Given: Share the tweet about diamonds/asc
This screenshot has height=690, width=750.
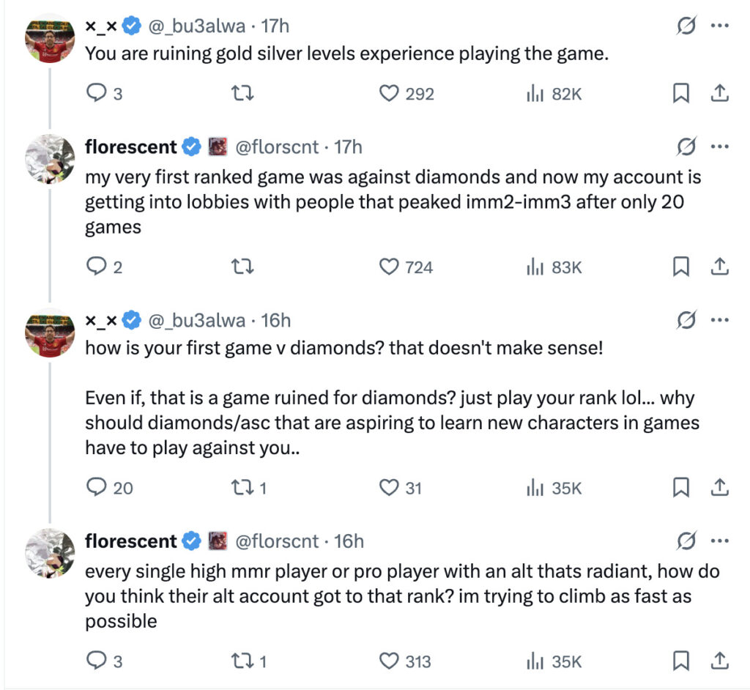Looking at the screenshot, I should point(719,487).
